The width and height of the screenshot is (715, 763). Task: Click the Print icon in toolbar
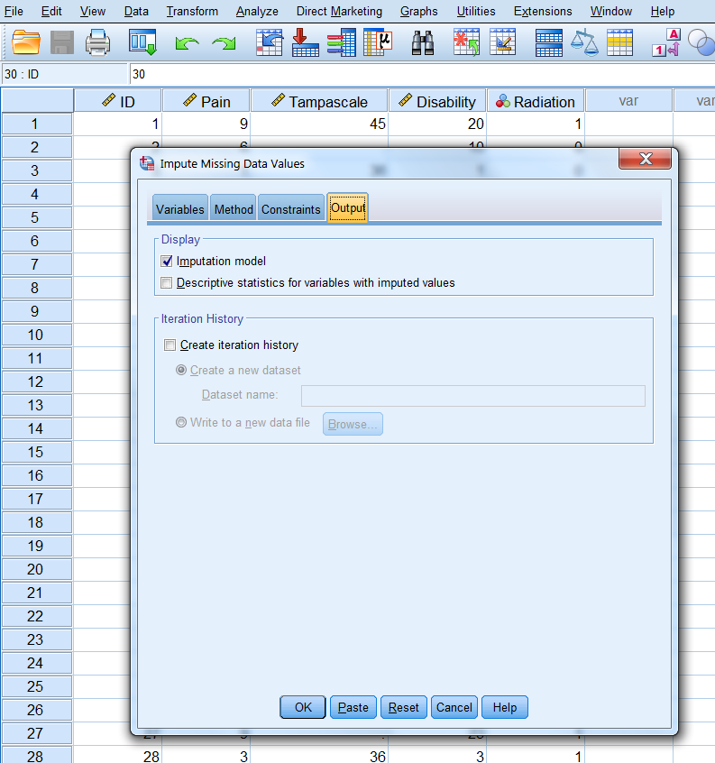[x=97, y=42]
